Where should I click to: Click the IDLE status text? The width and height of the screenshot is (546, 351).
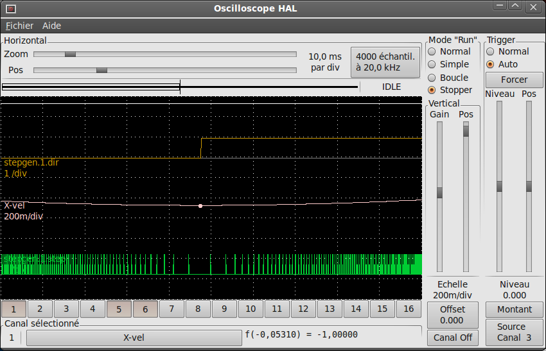click(x=391, y=87)
